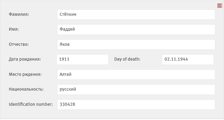Click the Место рждения field containing Алтай
This screenshot has height=120, width=224.
point(136,75)
